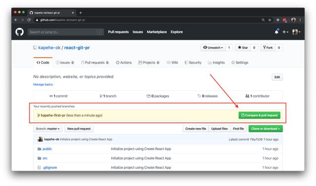316x186 pixels.
Task: Open the watcher count 1
Action: coord(229,48)
